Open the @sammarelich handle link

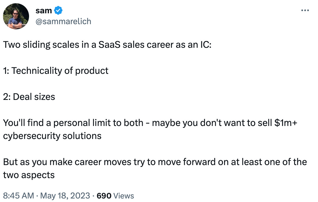tap(63, 21)
